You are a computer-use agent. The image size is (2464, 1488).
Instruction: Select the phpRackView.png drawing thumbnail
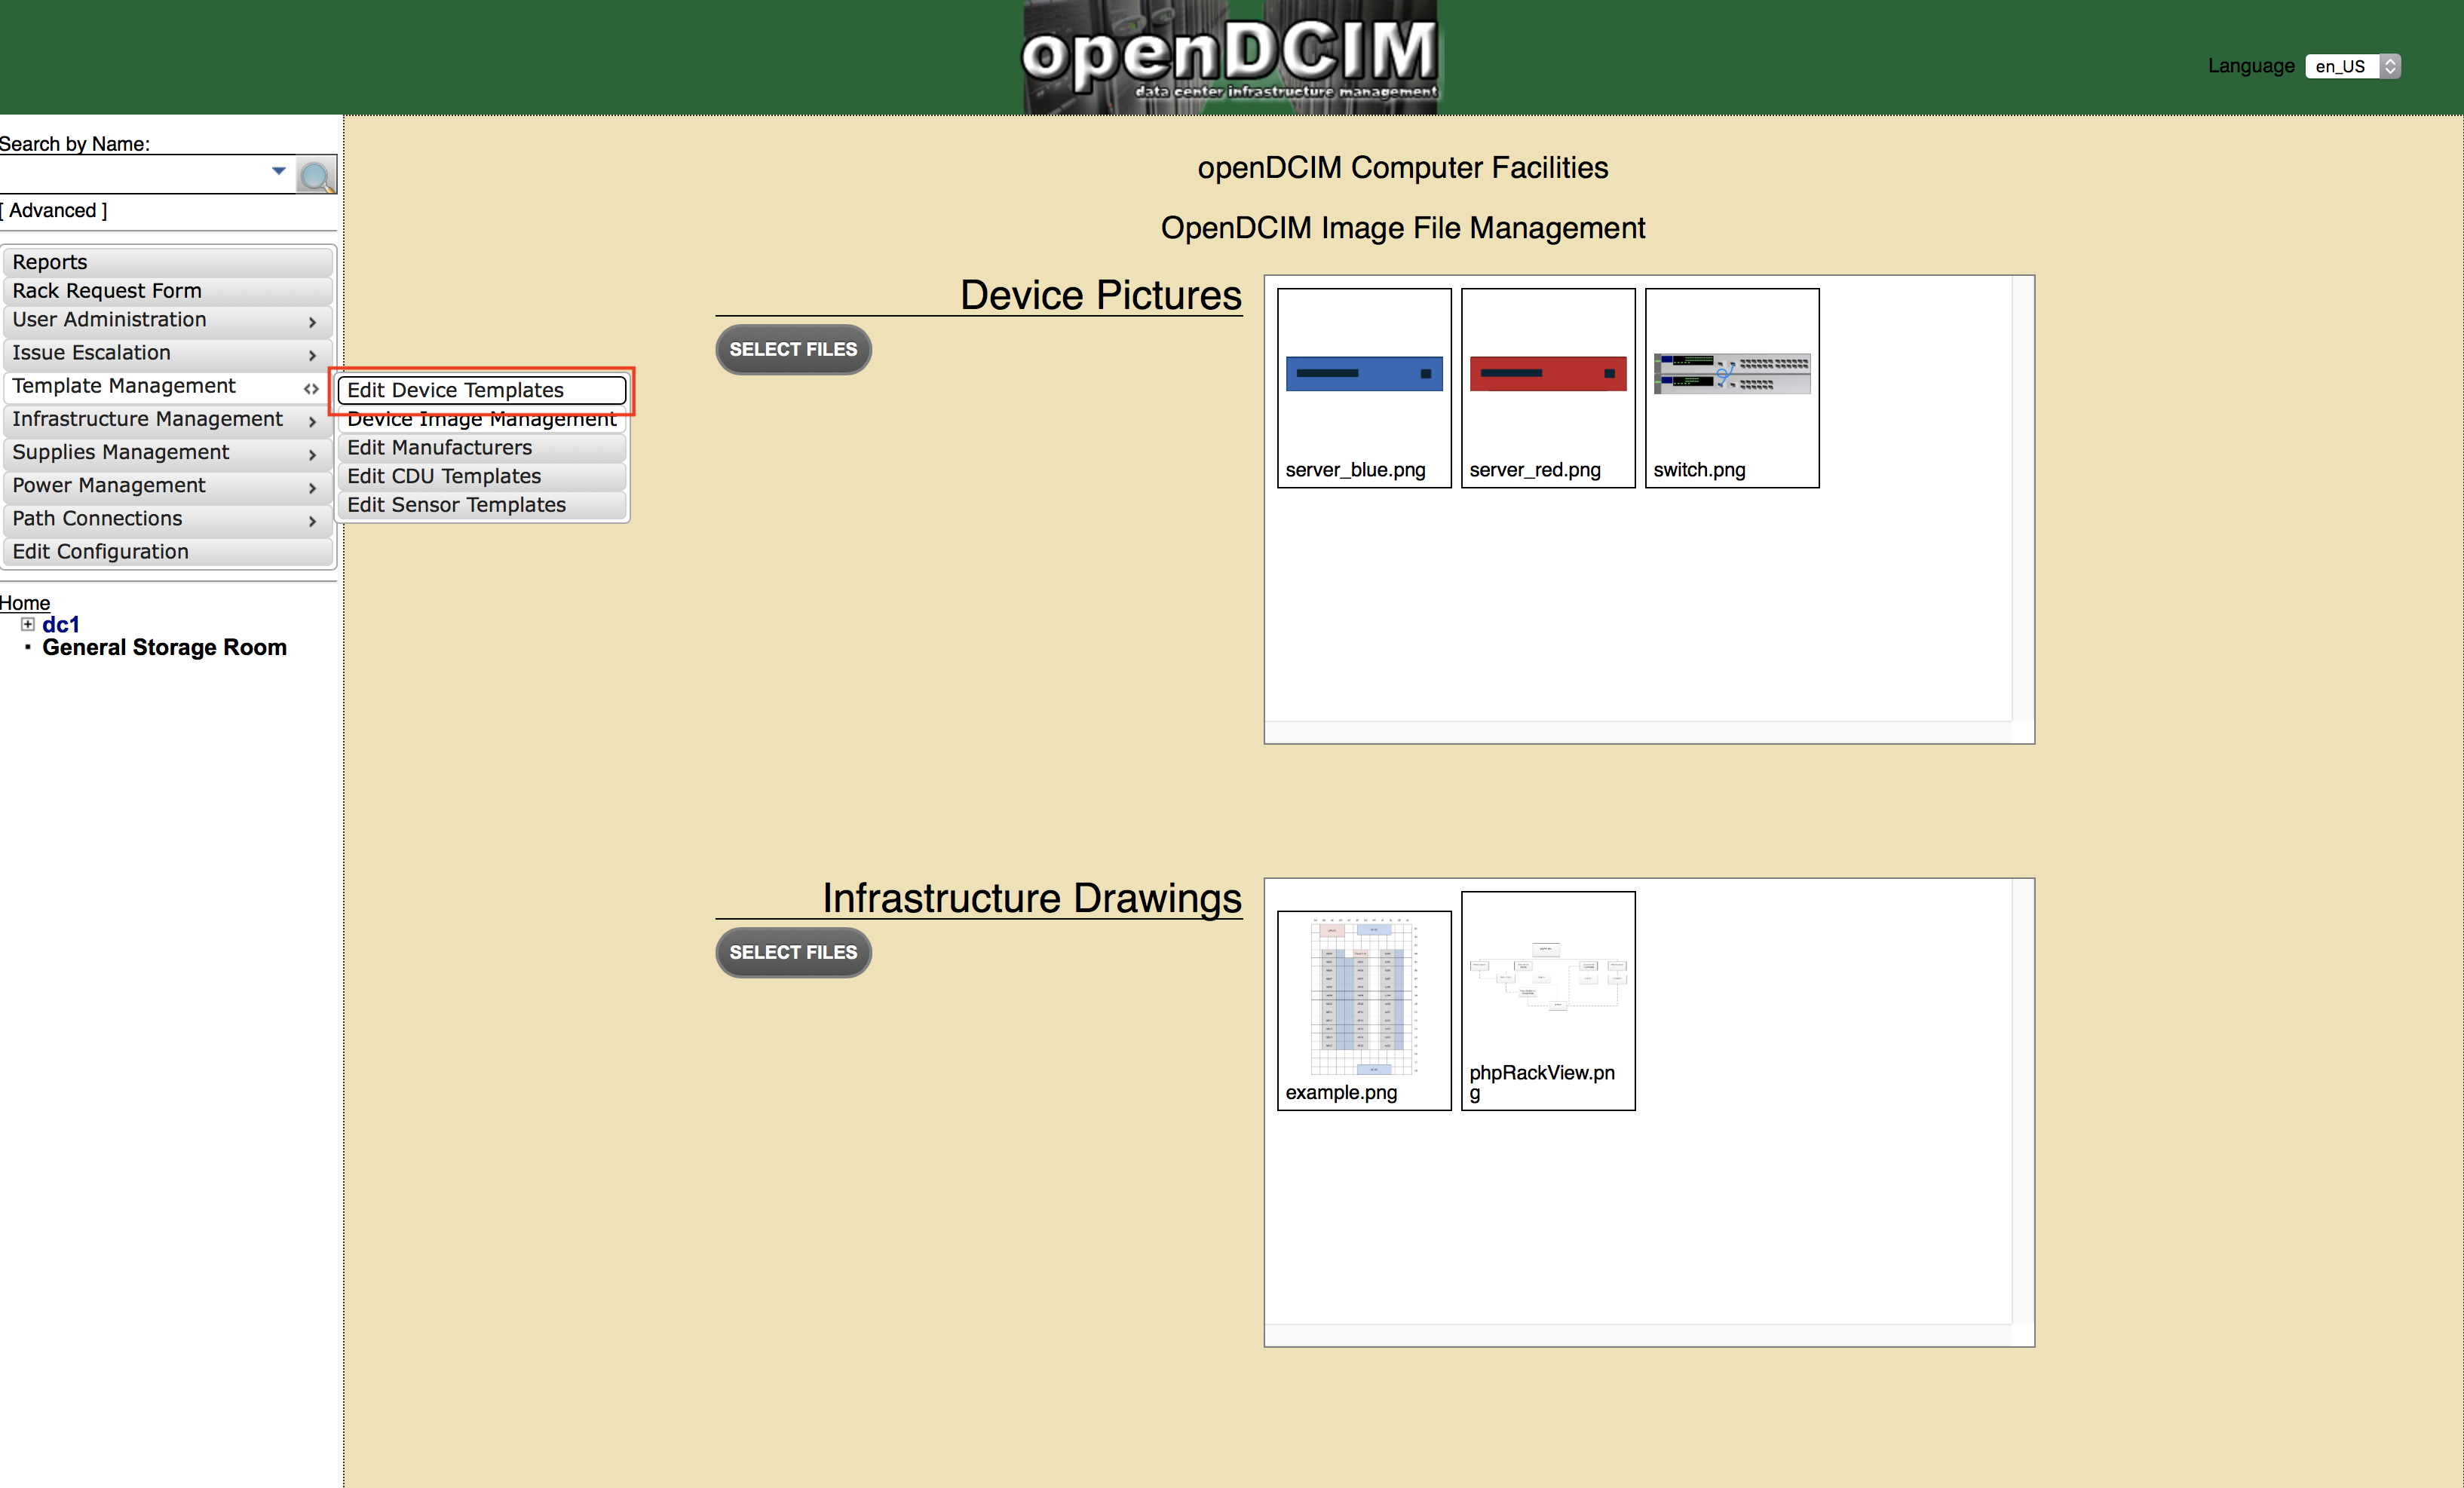coord(1548,1001)
